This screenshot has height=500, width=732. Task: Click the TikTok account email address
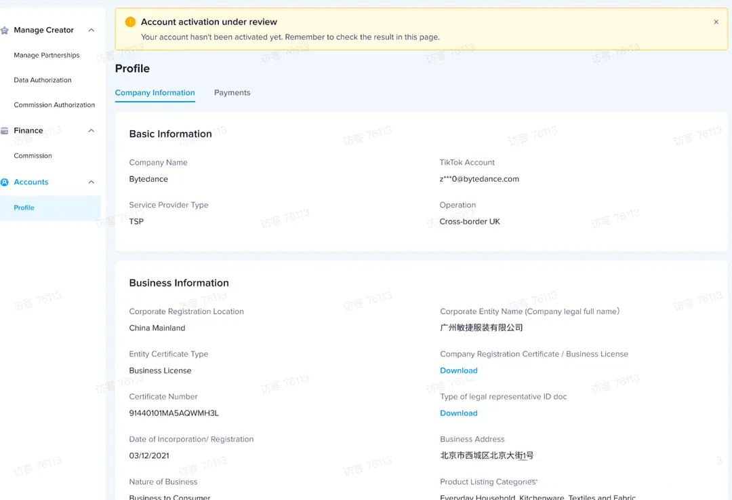(479, 179)
